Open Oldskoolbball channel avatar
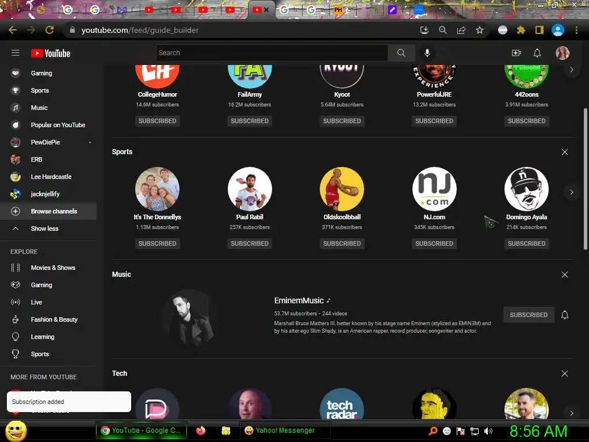 click(342, 189)
